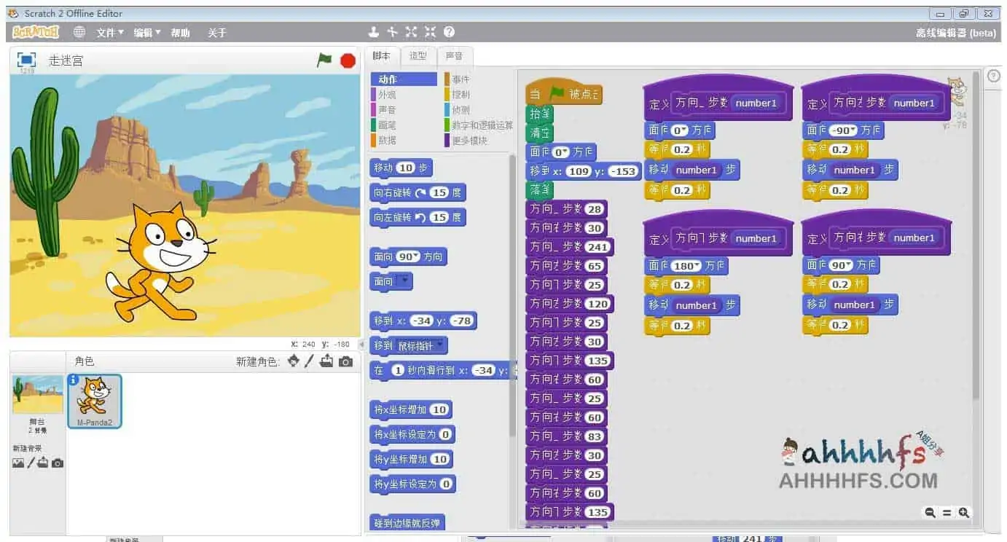Image resolution: width=1007 pixels, height=542 pixels.
Task: Choose the 画笔 block category
Action: [387, 125]
